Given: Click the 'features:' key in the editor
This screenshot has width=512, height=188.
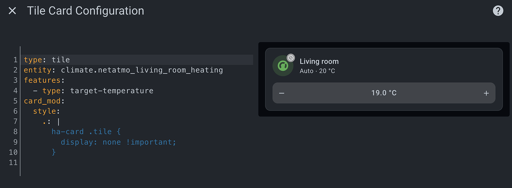Looking at the screenshot, I should (x=45, y=80).
